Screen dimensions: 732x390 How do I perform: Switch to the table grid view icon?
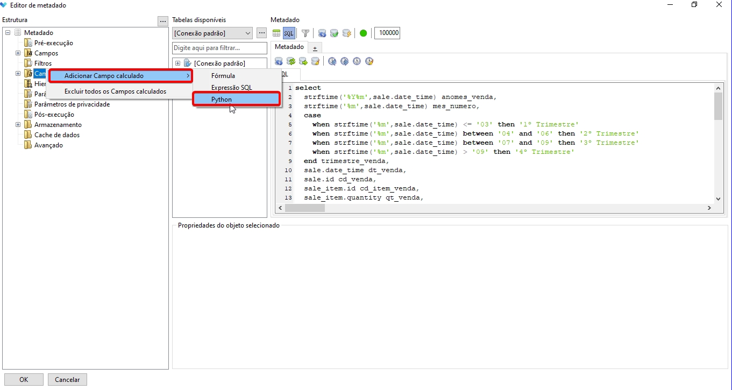[276, 33]
